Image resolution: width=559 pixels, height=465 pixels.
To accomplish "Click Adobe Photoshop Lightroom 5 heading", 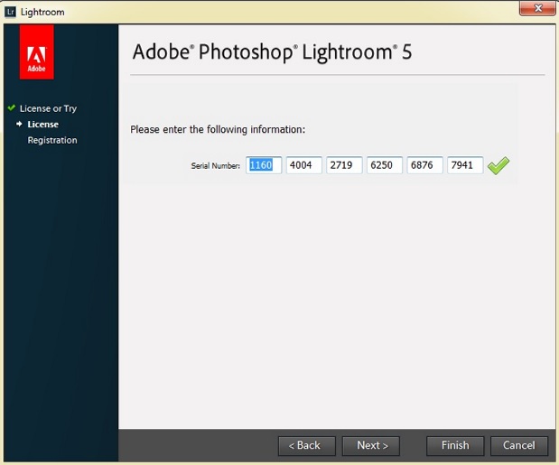I will 272,52.
